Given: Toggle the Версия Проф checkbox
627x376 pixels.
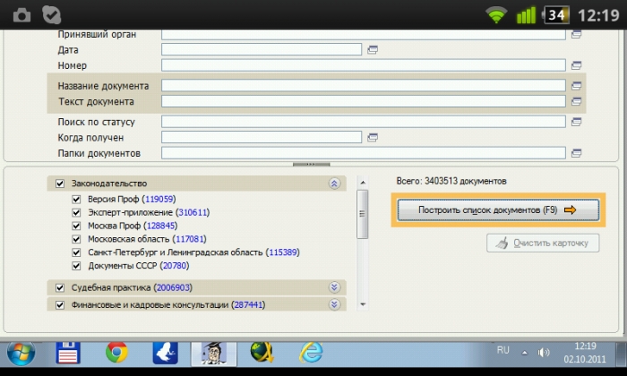Looking at the screenshot, I should click(x=76, y=199).
